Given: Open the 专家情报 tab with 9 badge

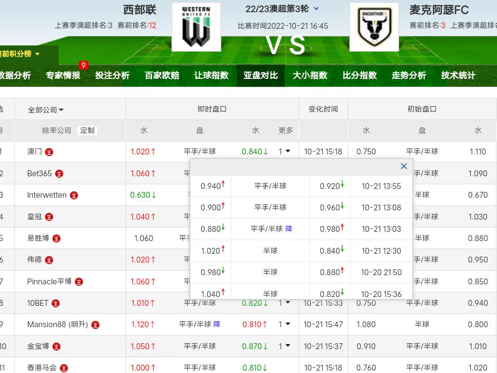Looking at the screenshot, I should [63, 75].
